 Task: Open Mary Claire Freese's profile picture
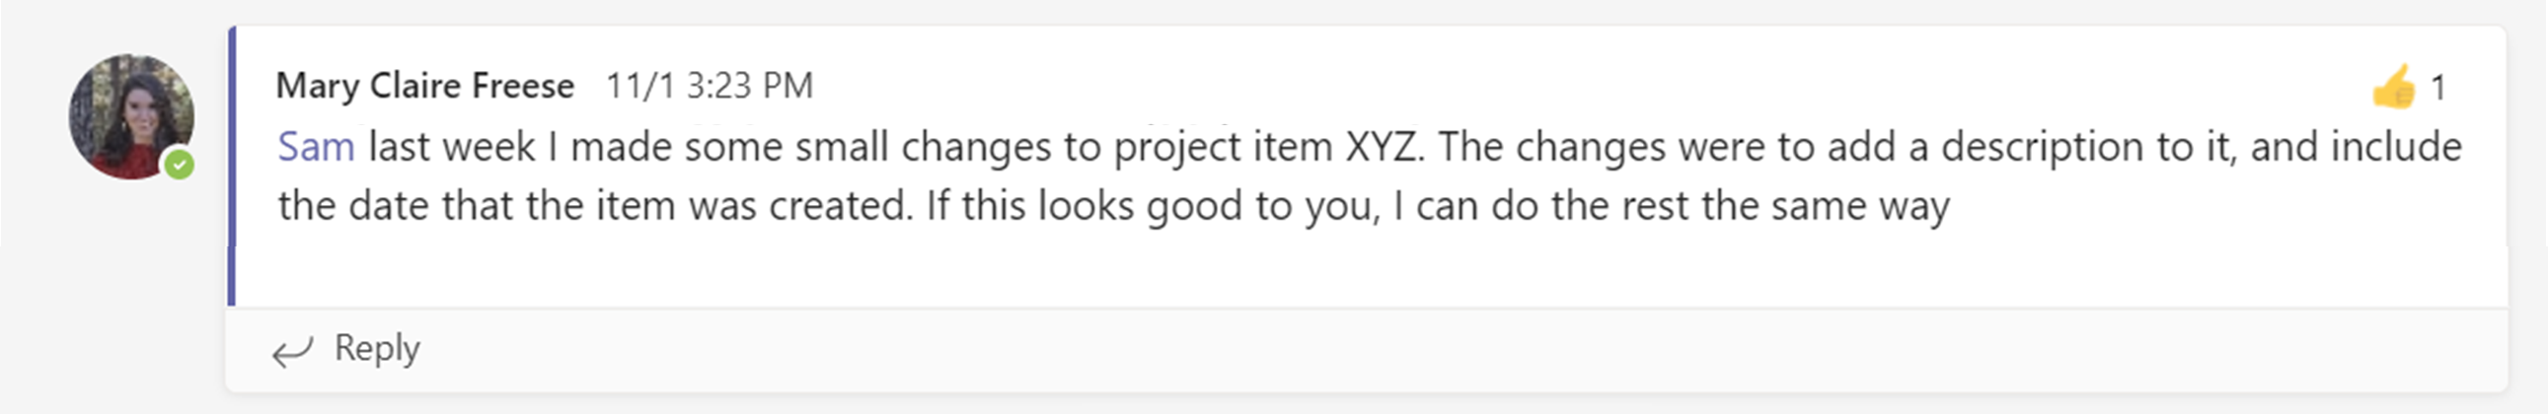pyautogui.click(x=130, y=116)
